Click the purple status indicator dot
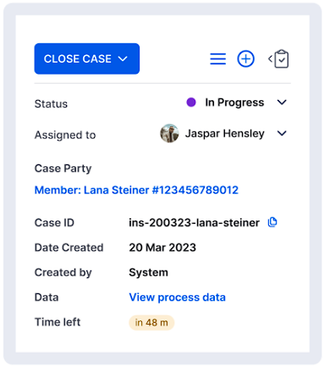324x367 pixels. pyautogui.click(x=191, y=103)
